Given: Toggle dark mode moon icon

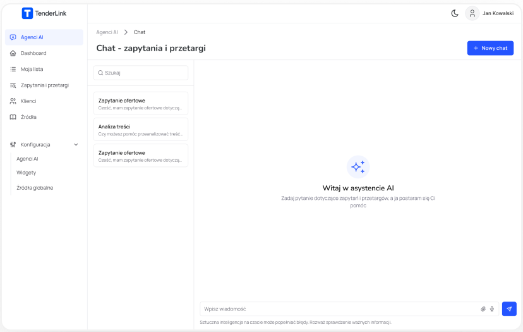Looking at the screenshot, I should coord(455,13).
